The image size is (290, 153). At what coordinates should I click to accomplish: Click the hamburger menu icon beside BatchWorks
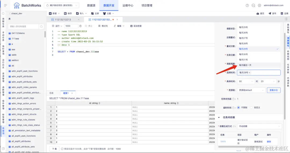[x=5, y=5]
